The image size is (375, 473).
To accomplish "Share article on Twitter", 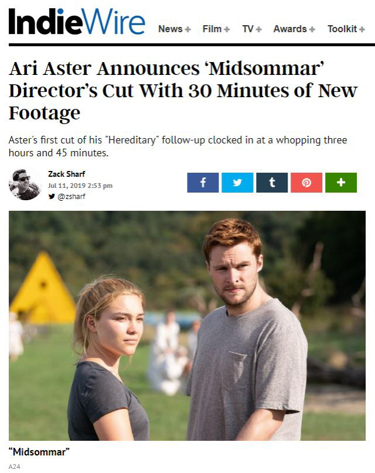I will click(237, 183).
